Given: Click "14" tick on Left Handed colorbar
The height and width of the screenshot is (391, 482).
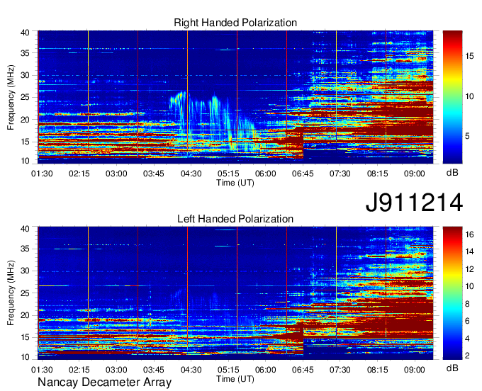Looking at the screenshot, I should (469, 252).
